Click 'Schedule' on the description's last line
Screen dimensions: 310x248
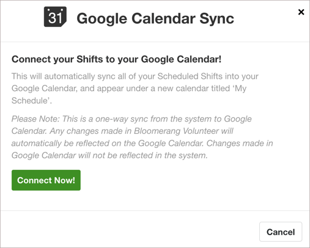31,101
